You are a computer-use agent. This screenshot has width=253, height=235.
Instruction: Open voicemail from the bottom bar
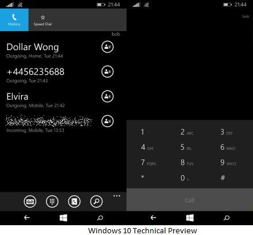click(30, 202)
